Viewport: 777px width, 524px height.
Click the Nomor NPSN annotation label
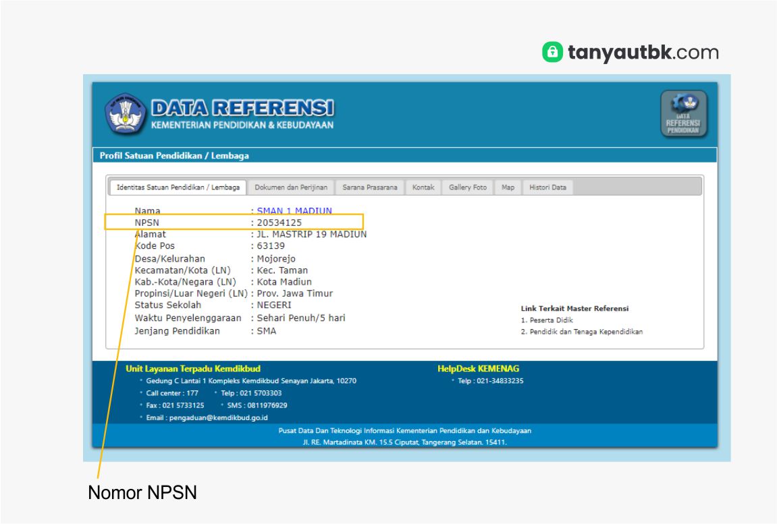coord(142,492)
